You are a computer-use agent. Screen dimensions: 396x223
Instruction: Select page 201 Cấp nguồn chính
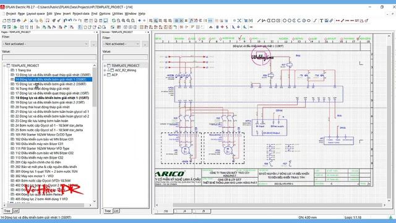click(38, 162)
